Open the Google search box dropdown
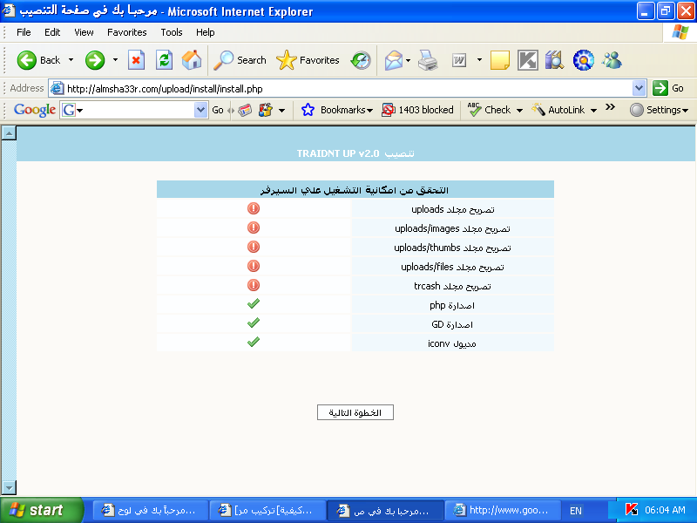The height and width of the screenshot is (523, 697). 200,110
